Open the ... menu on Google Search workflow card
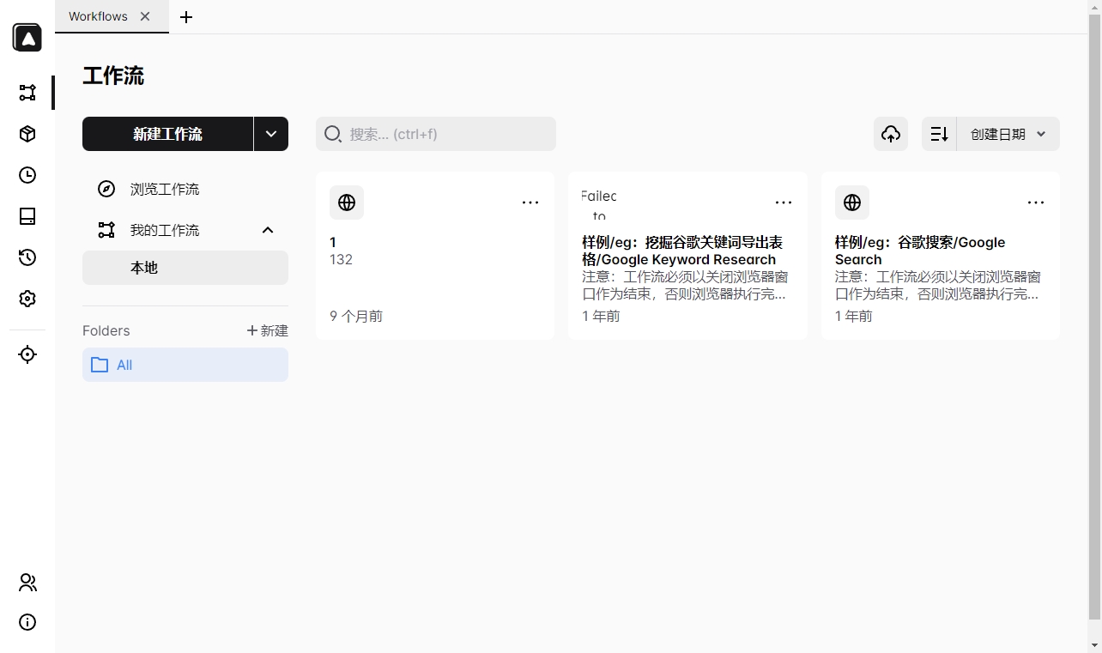The height and width of the screenshot is (653, 1102). point(1036,203)
